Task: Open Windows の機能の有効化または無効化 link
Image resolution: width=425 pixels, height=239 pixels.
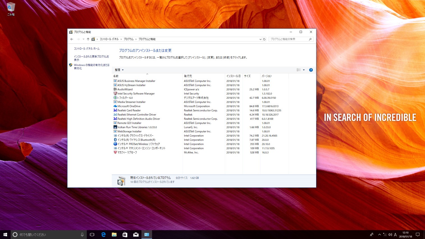Action: pyautogui.click(x=92, y=66)
